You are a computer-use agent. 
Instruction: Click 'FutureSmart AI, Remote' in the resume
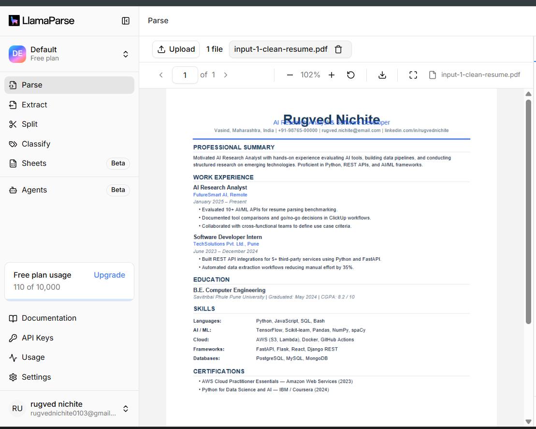pyautogui.click(x=220, y=194)
